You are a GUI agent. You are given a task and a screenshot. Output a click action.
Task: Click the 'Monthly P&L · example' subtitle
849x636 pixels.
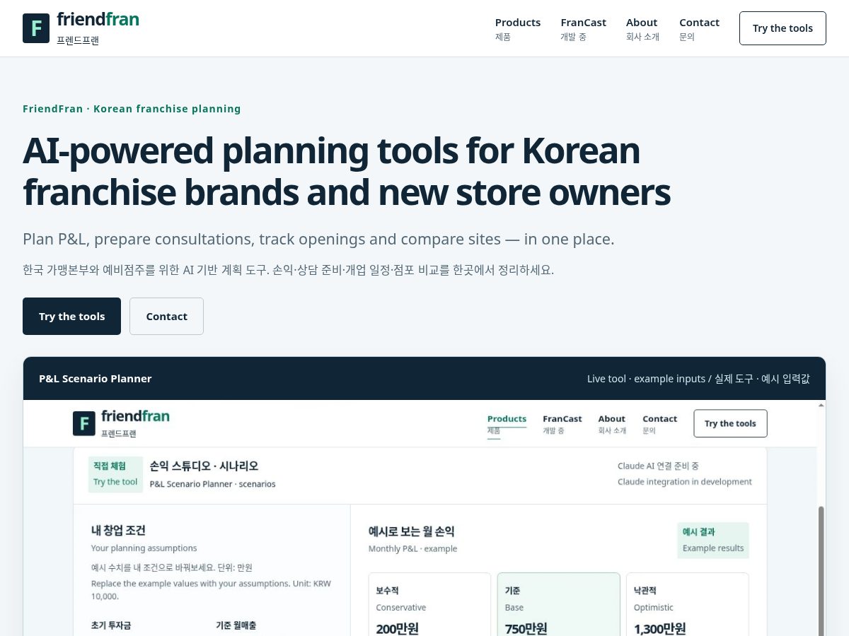tap(412, 549)
